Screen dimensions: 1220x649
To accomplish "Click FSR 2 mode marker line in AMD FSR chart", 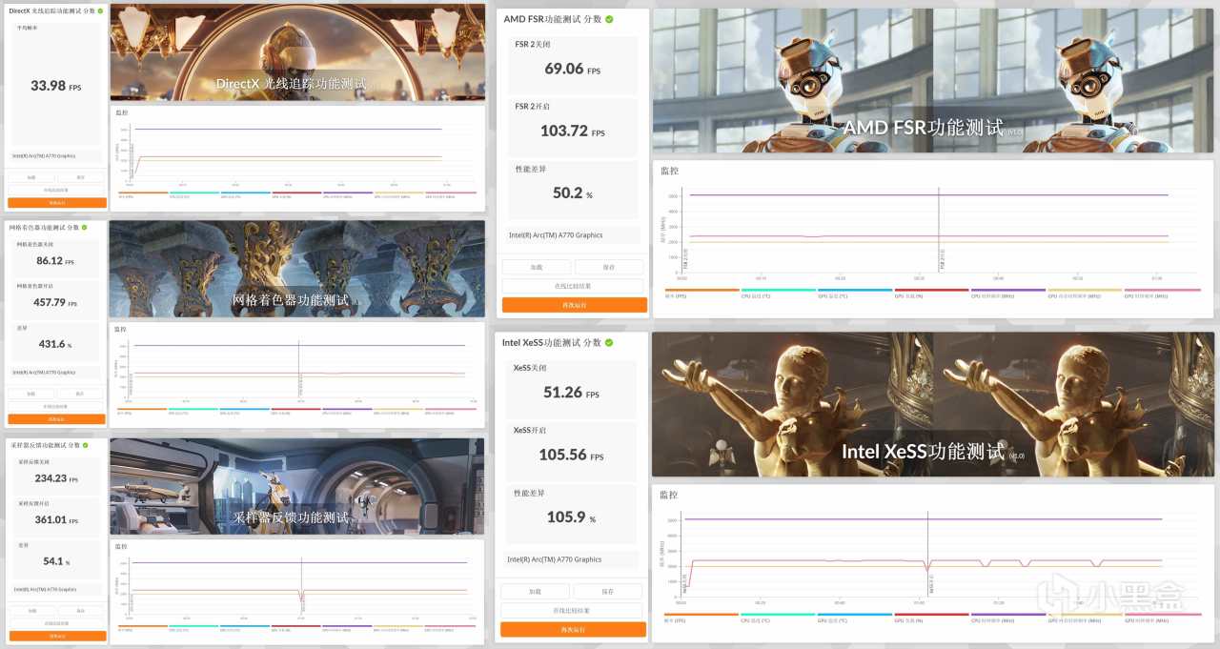I will pos(939,229).
